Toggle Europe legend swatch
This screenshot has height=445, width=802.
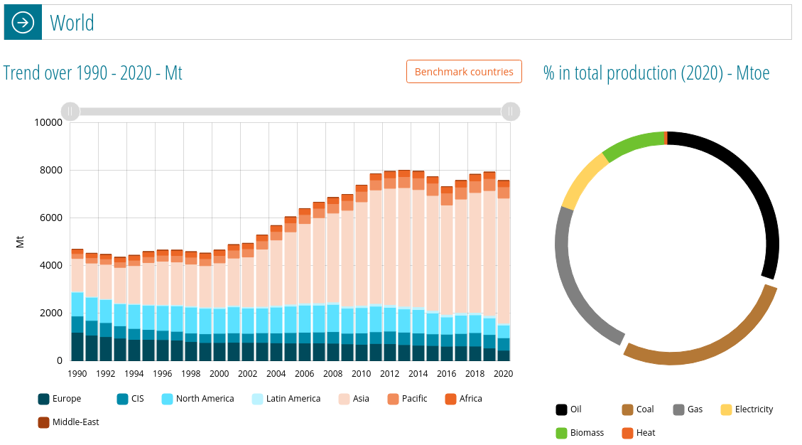43,399
